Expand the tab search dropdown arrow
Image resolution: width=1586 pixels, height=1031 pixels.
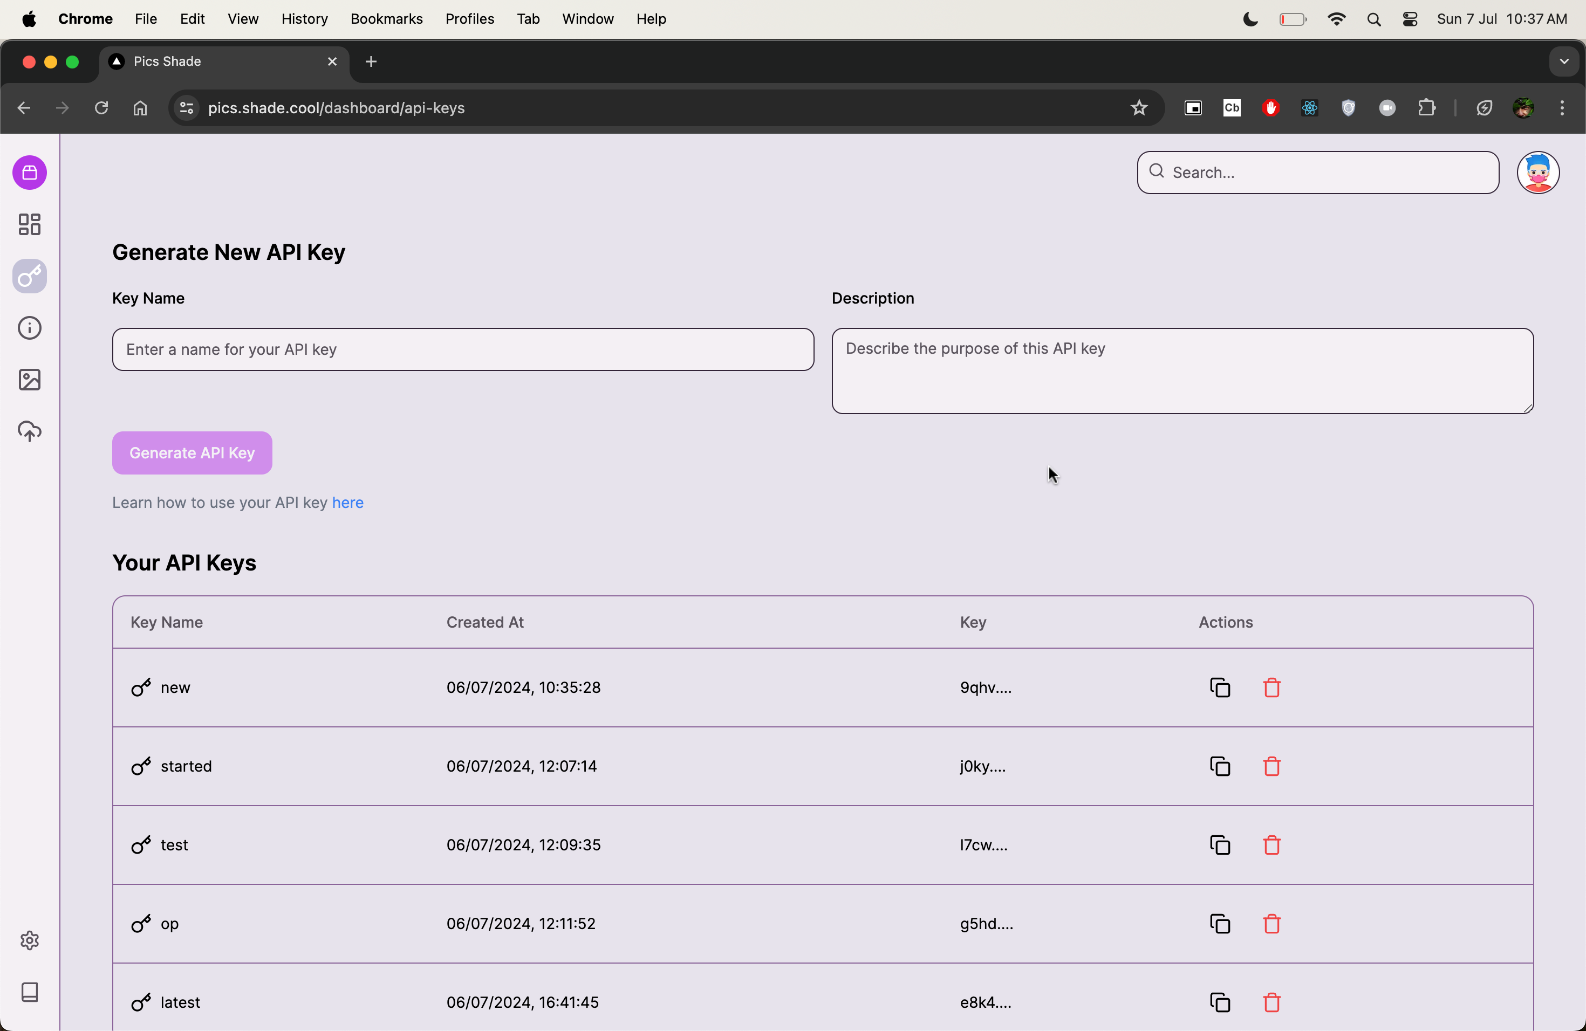[x=1564, y=62]
